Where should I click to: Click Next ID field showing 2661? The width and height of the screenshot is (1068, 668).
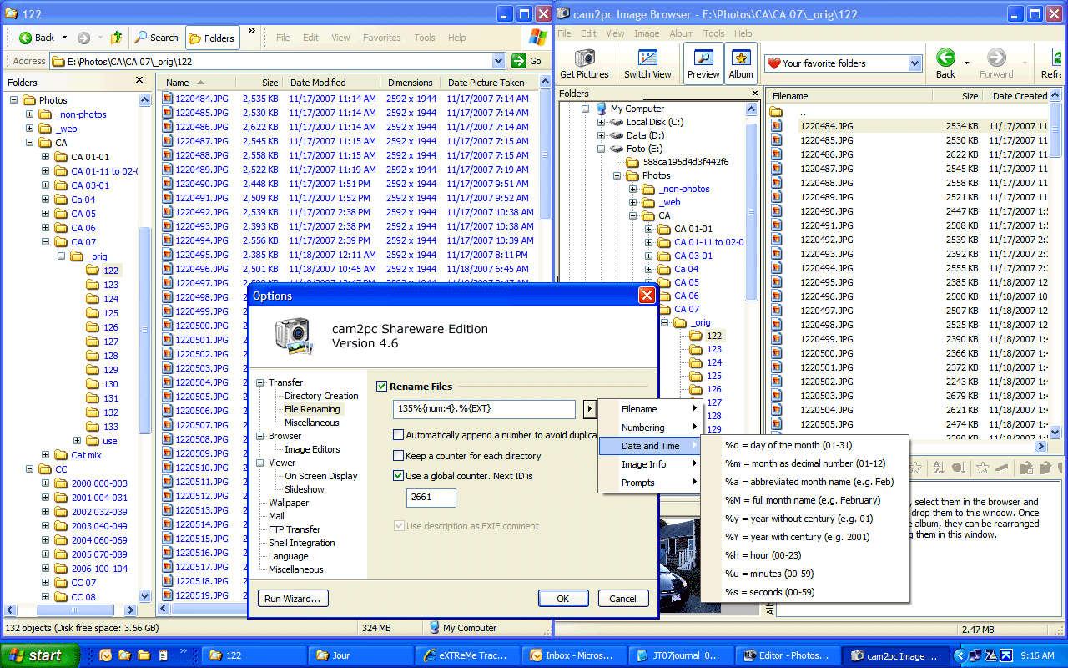[x=431, y=498]
